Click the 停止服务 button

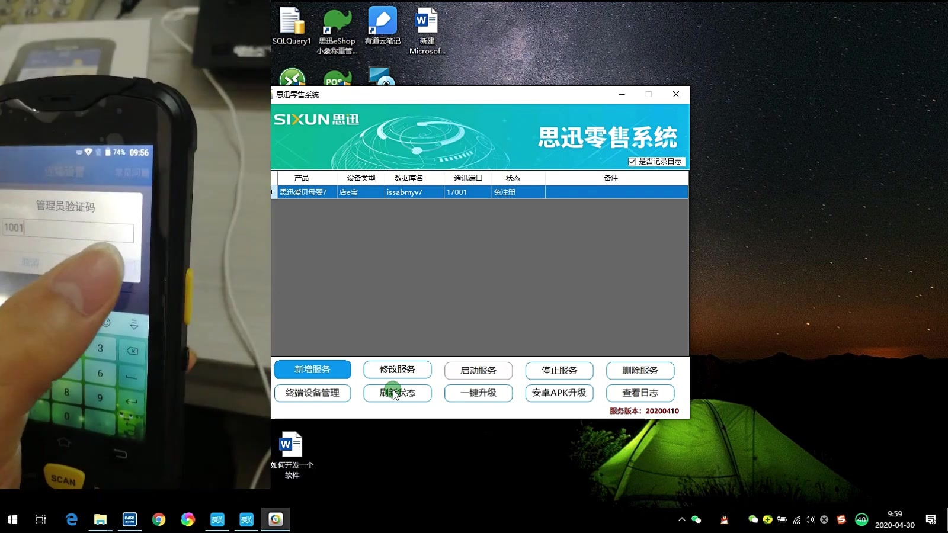click(559, 370)
